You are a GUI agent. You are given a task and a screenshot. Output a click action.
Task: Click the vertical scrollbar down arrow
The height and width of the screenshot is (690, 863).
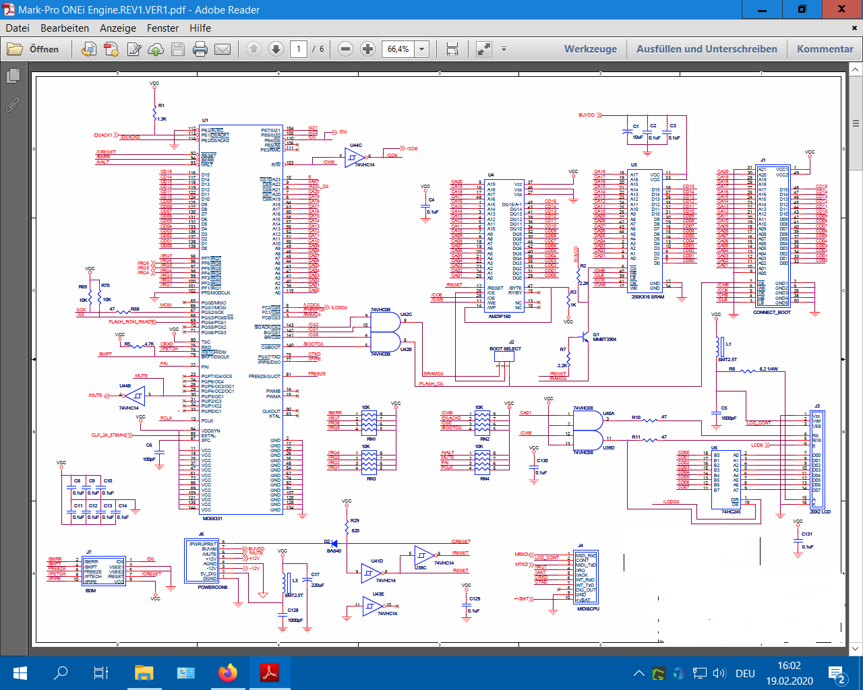[x=856, y=648]
